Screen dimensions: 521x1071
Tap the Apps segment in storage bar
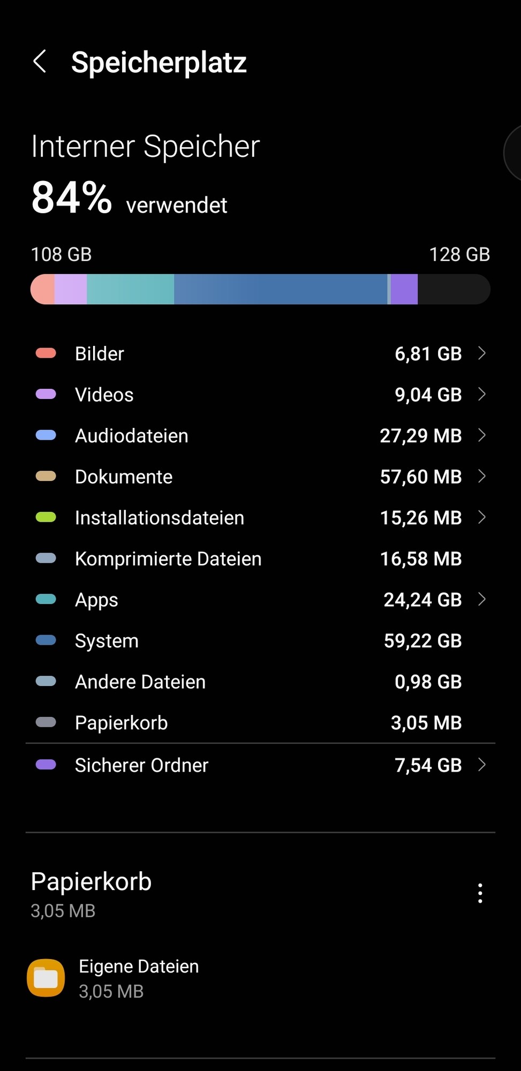(130, 289)
